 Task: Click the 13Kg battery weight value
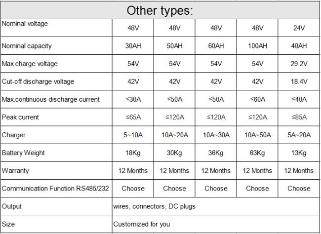pos(299,153)
